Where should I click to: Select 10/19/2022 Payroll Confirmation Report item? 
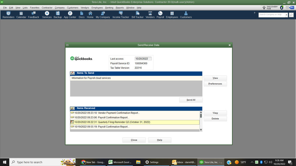coord(135,127)
